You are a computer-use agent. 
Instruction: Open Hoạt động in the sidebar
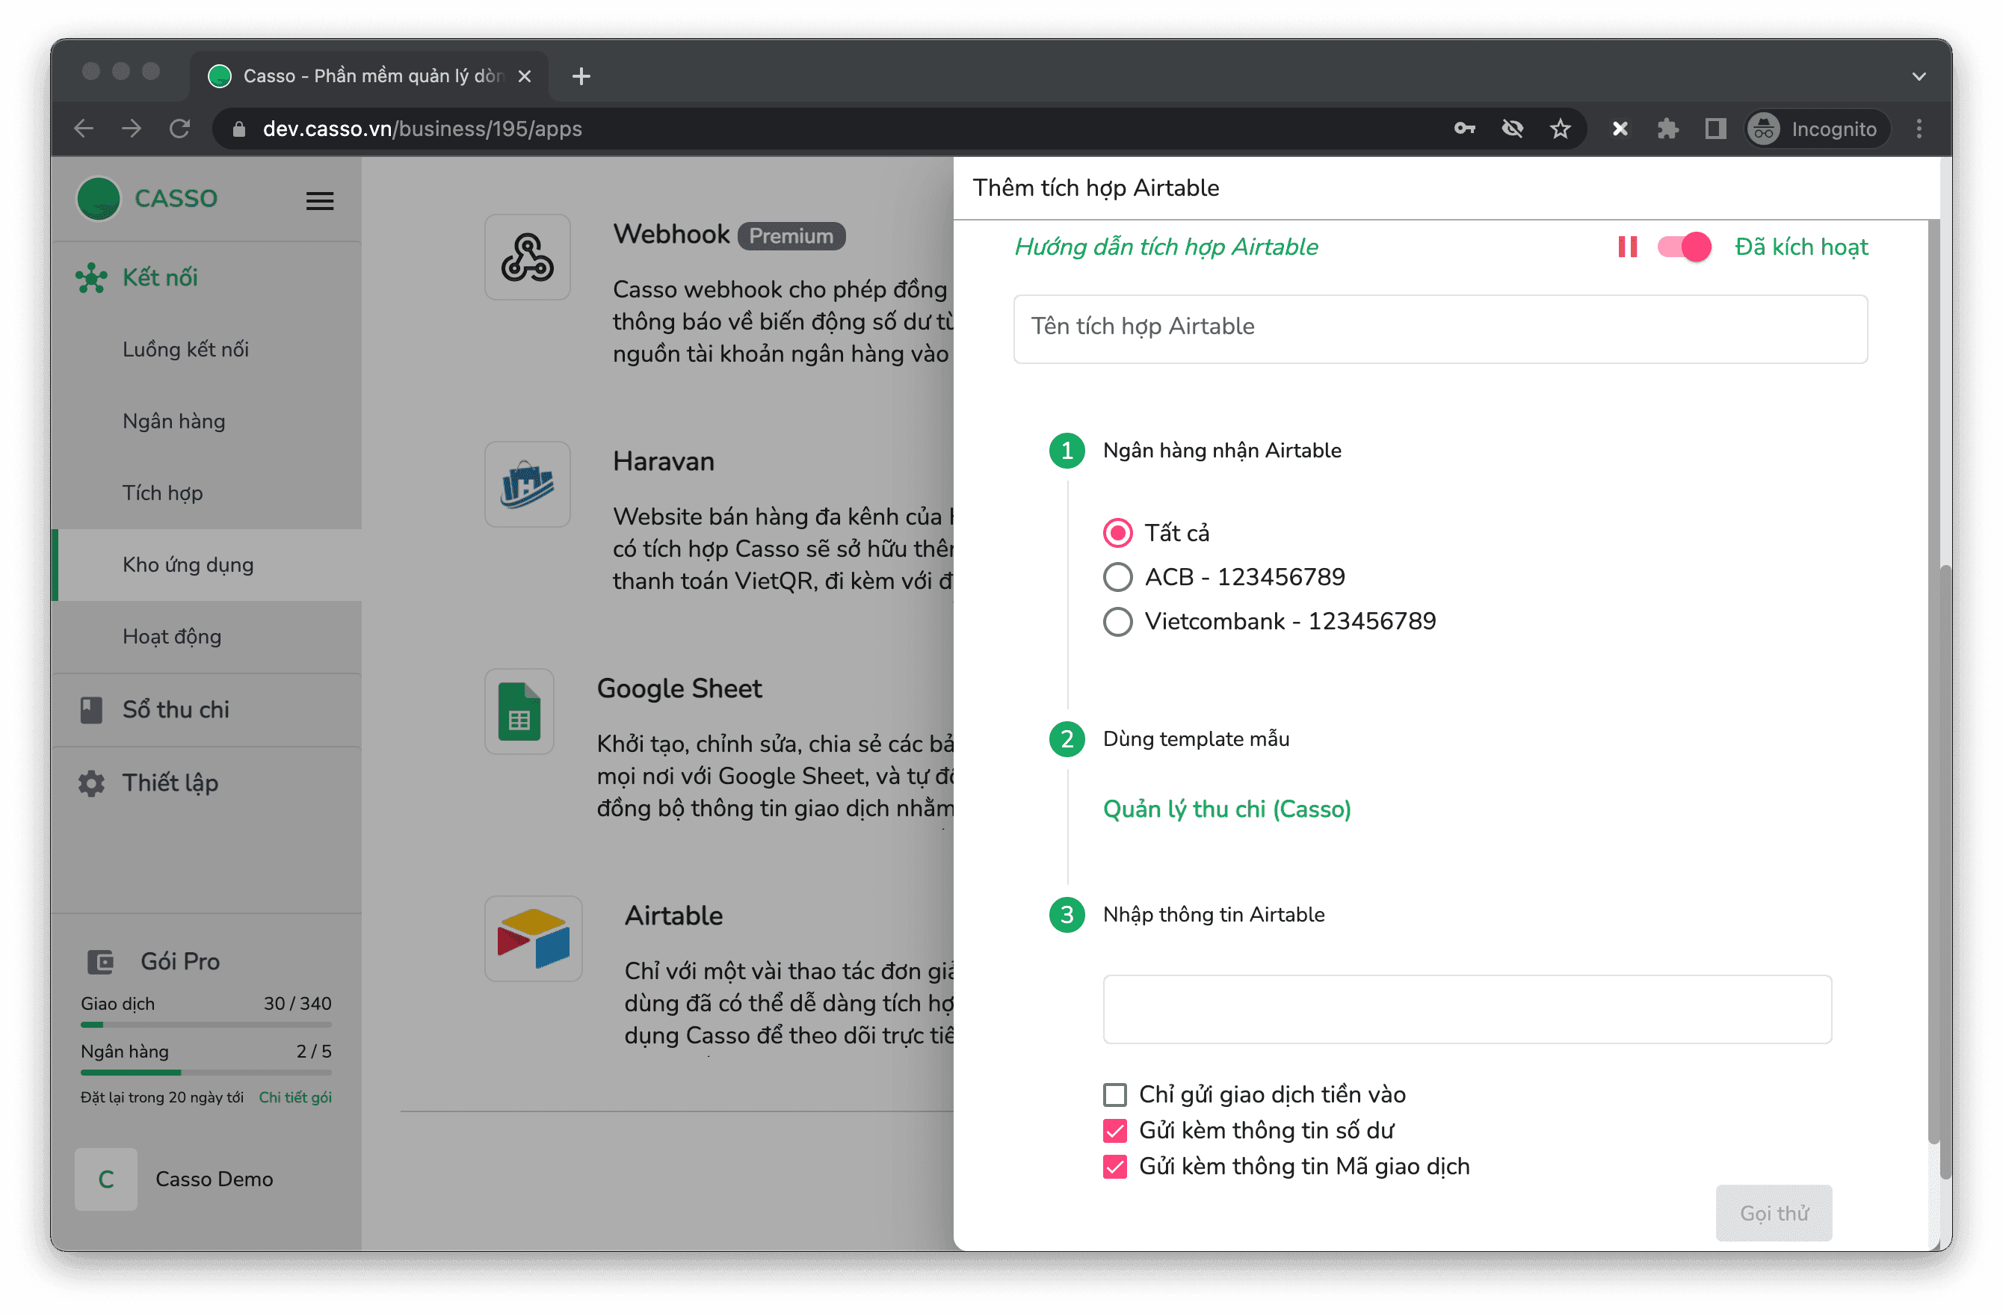172,636
